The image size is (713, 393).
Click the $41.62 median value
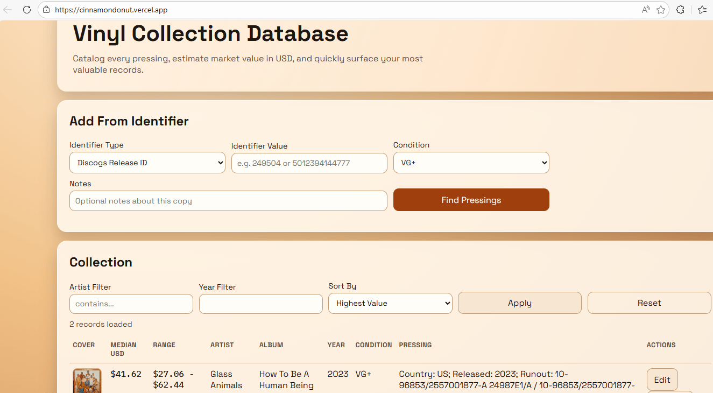(126, 374)
